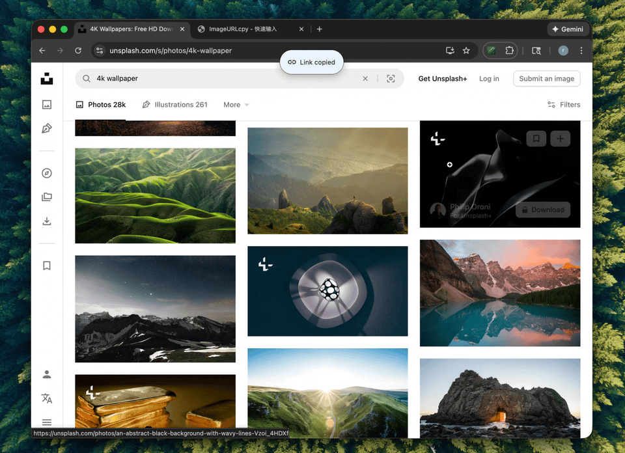Click the magnifier icon in the search box
This screenshot has height=453, width=625.
coord(86,79)
